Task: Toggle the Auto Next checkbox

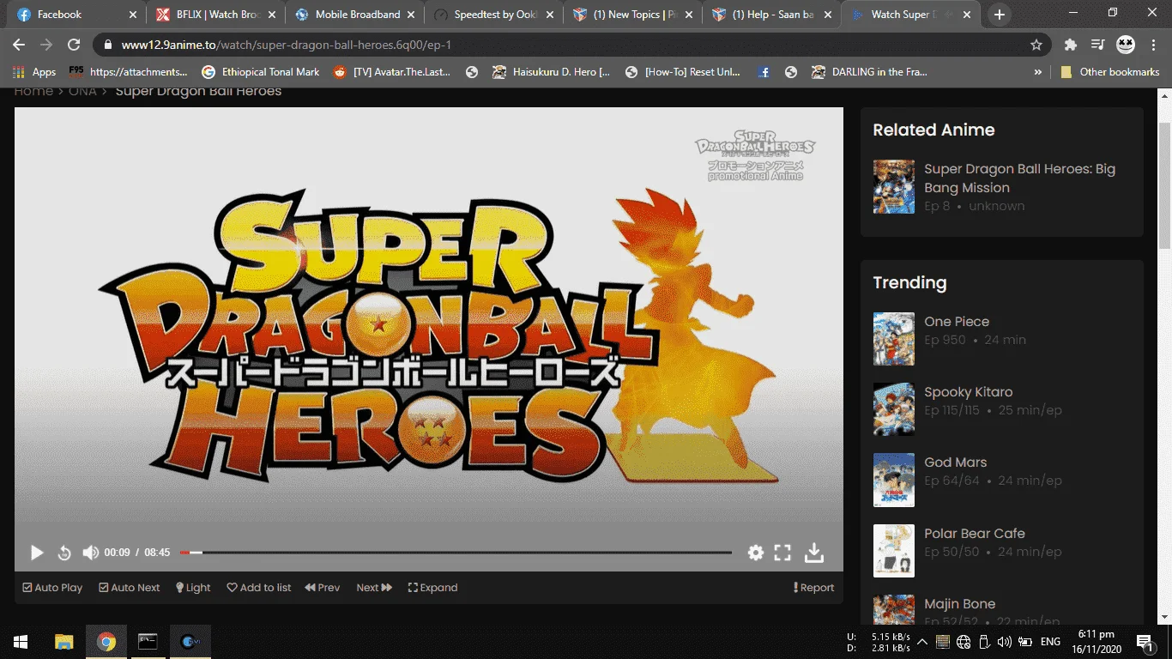Action: click(130, 588)
